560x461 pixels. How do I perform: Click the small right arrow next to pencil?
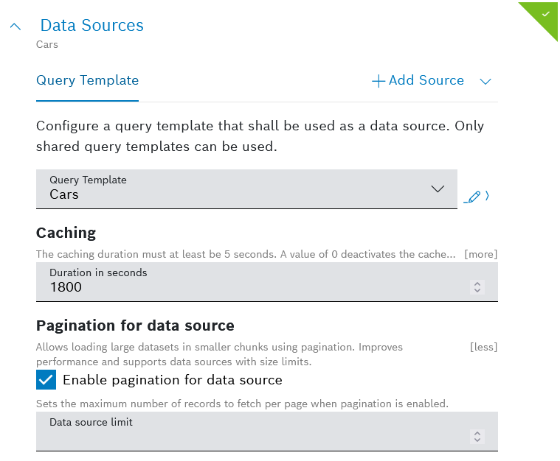point(488,196)
